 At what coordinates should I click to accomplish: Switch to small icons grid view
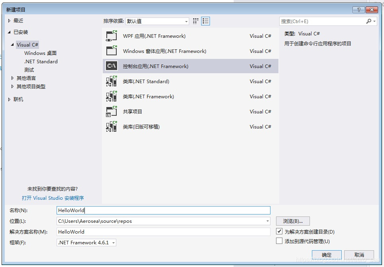click(x=196, y=21)
